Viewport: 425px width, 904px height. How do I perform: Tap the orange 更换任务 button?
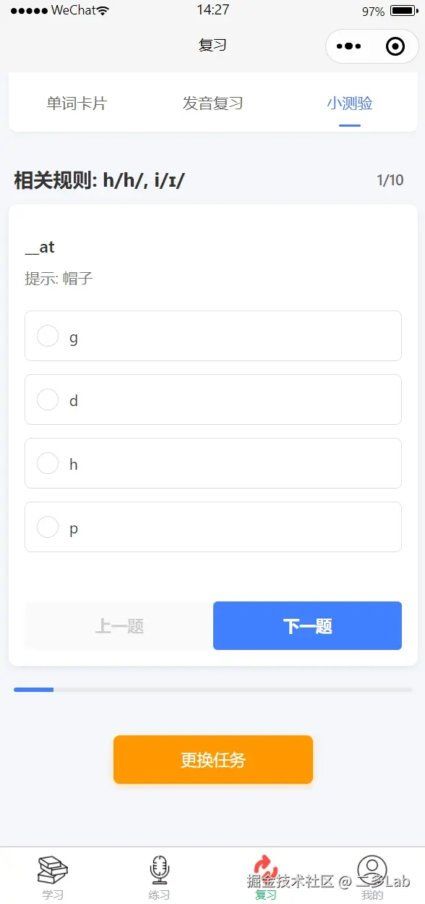coord(212,759)
